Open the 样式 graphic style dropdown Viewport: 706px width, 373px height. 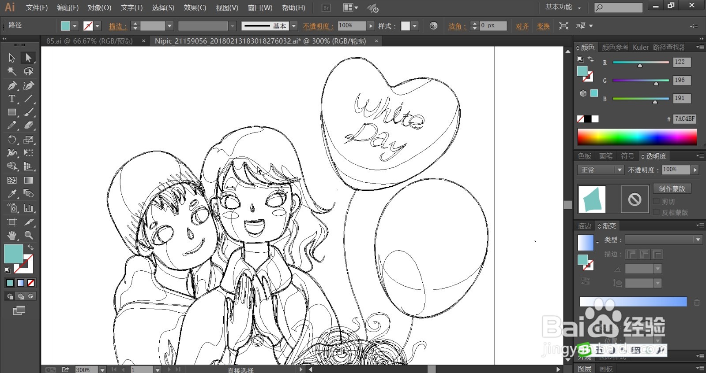tap(415, 26)
